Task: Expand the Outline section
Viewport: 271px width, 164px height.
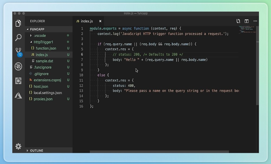Action: (x=37, y=150)
